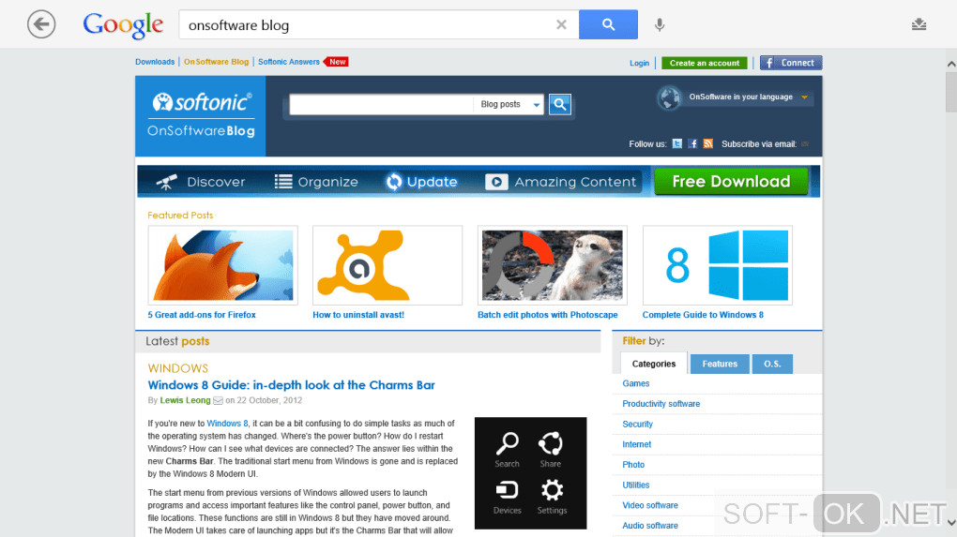957x537 pixels.
Task: Follow on Twitter icon
Action: (x=676, y=143)
